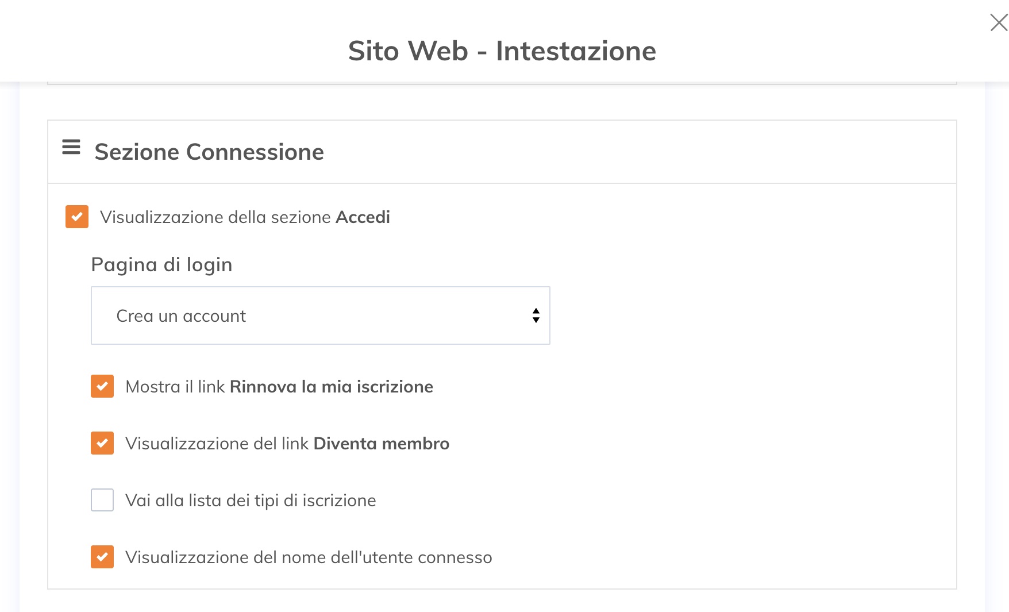Open the Pagina di login dropdown
The width and height of the screenshot is (1009, 612).
point(320,315)
